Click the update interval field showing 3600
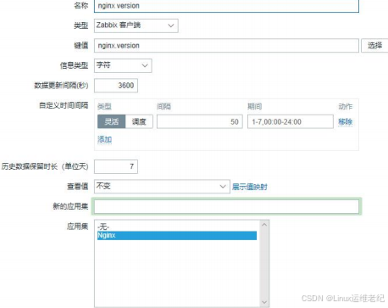388x308 pixels. pyautogui.click(x=116, y=86)
